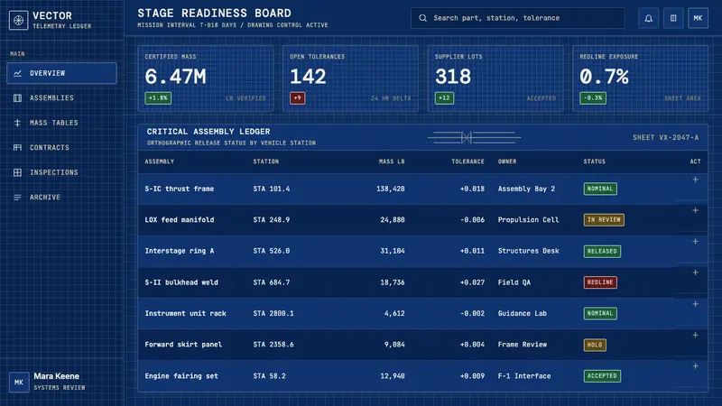Open the MK user avatar in header

click(698, 18)
